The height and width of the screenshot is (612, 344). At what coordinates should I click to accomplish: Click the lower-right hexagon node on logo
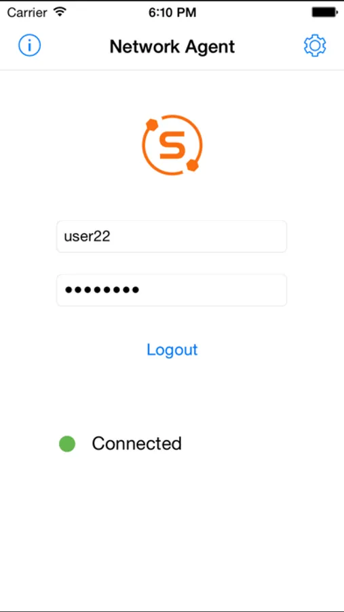pyautogui.click(x=193, y=165)
